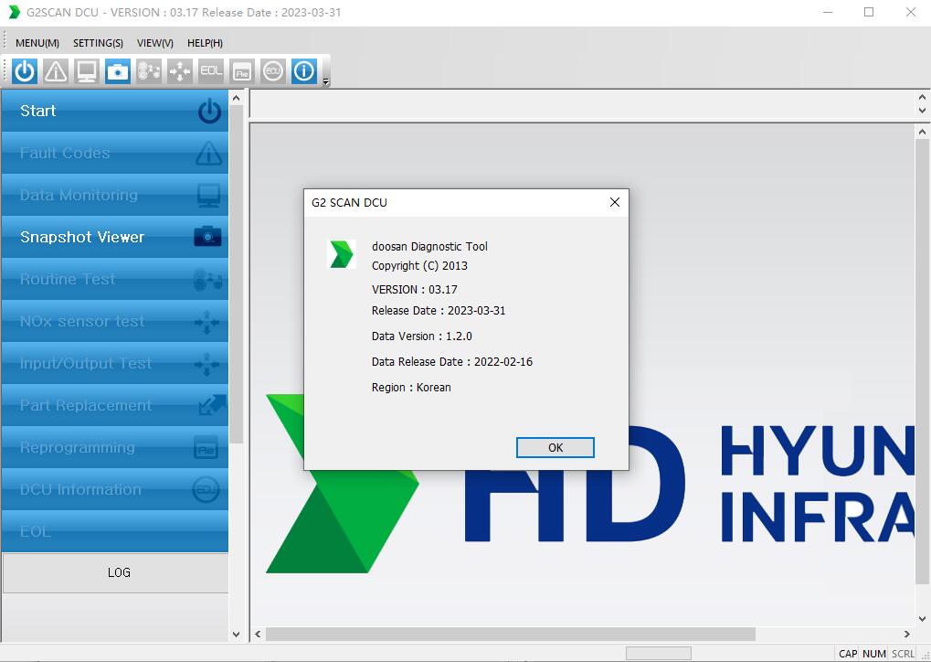Click the Start power toolbar icon
The width and height of the screenshot is (931, 662).
pos(25,71)
